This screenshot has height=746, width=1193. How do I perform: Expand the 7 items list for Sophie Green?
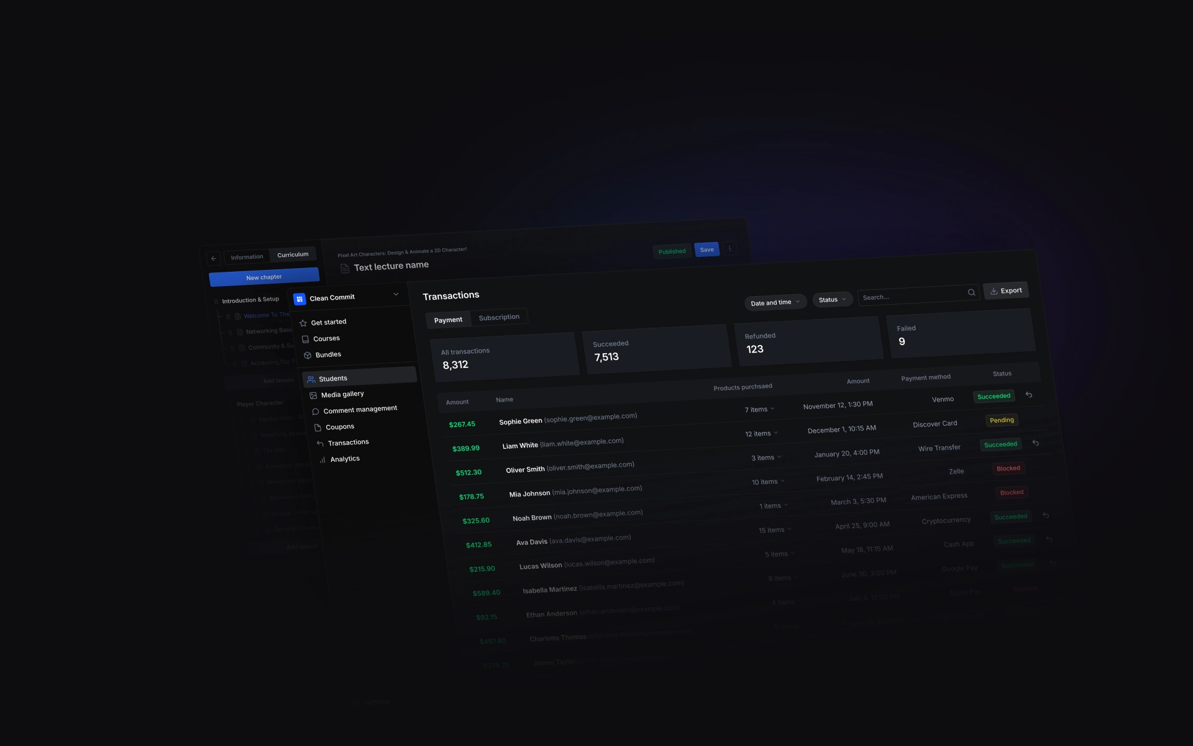point(760,410)
